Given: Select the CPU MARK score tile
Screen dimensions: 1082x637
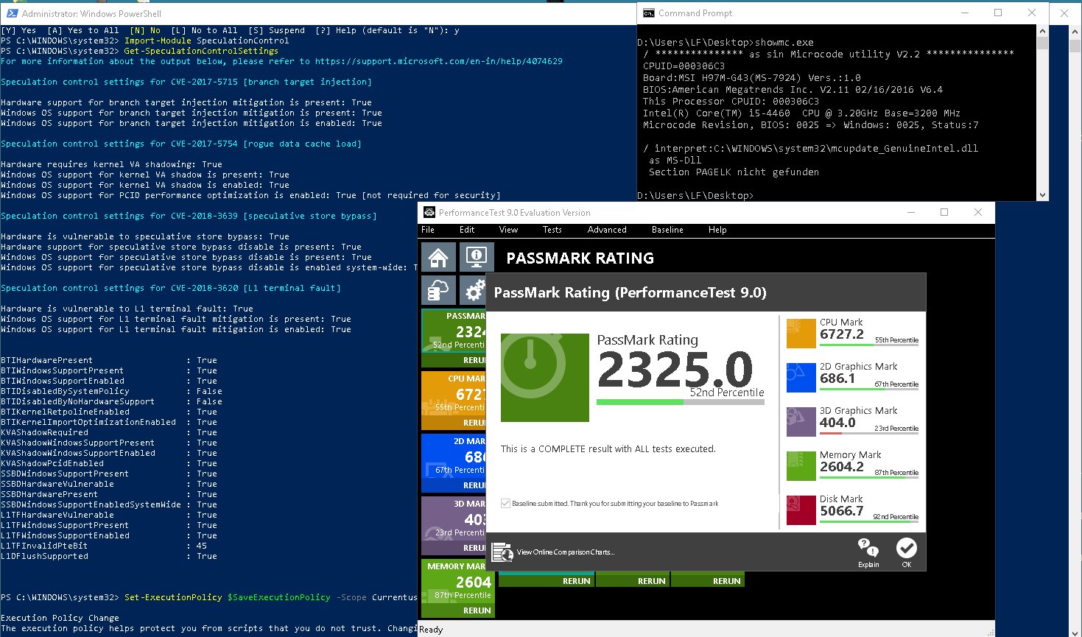Looking at the screenshot, I should [x=454, y=401].
